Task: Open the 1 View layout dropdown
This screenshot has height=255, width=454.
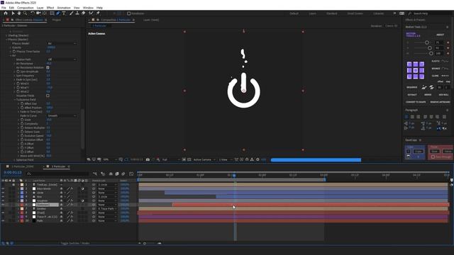Action: pyautogui.click(x=225, y=159)
